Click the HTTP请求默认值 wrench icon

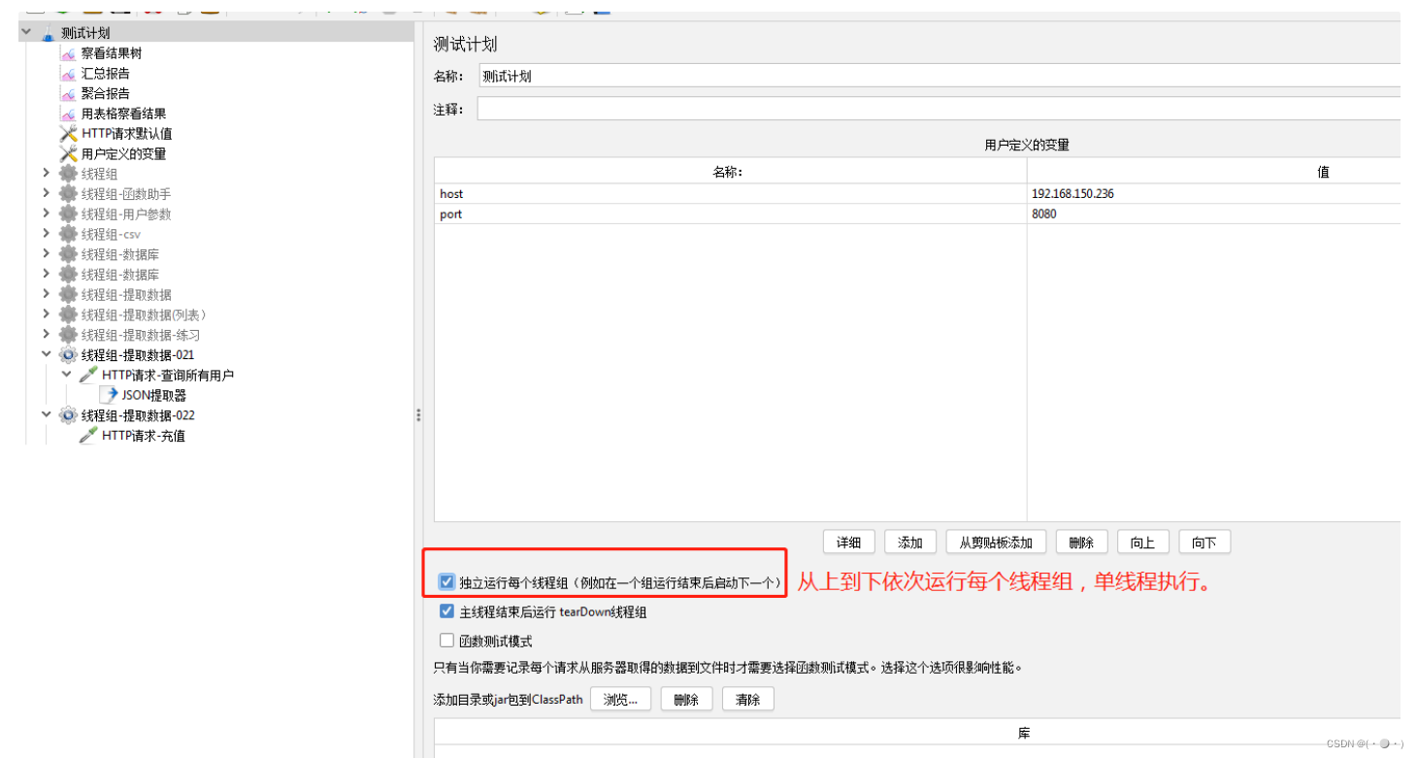(x=68, y=134)
